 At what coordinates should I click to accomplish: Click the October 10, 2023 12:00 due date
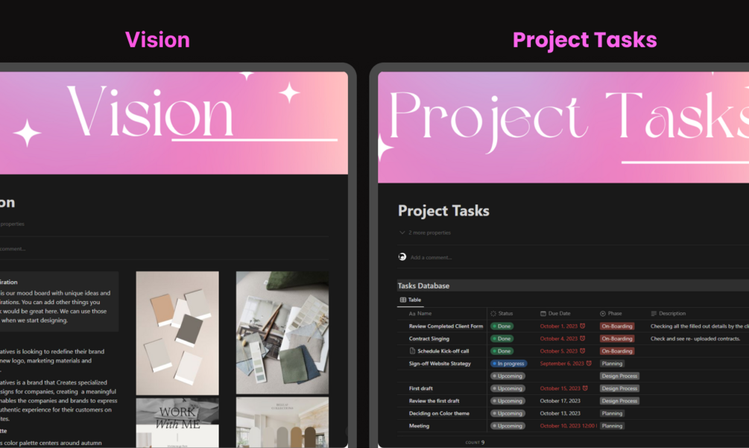(x=568, y=426)
